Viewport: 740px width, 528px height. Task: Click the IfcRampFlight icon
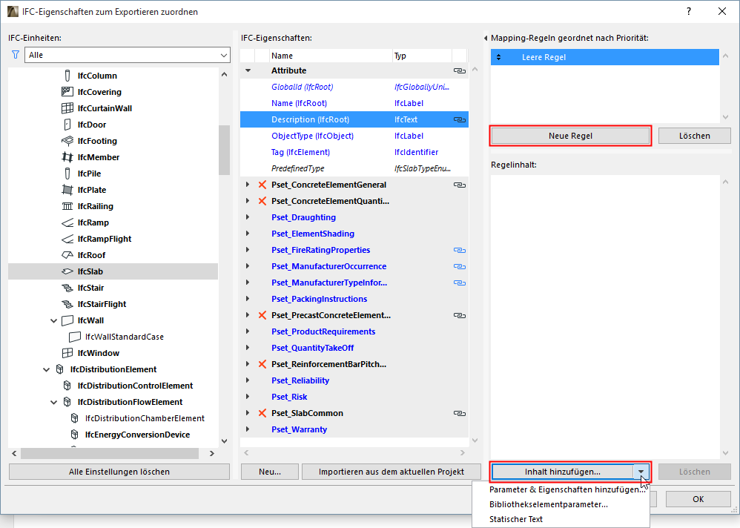67,239
